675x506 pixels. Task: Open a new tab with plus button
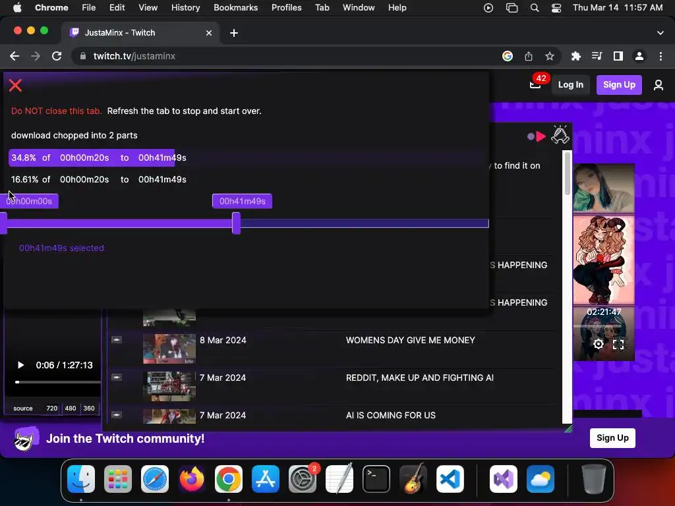pyautogui.click(x=234, y=33)
